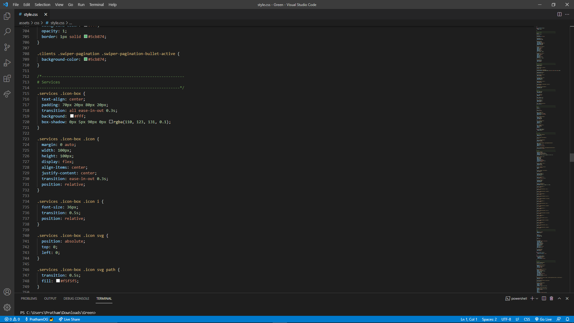574x323 pixels.
Task: Open the Search view icon
Action: tap(7, 32)
